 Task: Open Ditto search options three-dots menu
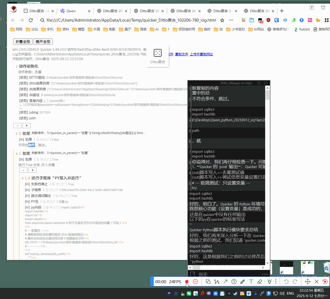point(265,274)
